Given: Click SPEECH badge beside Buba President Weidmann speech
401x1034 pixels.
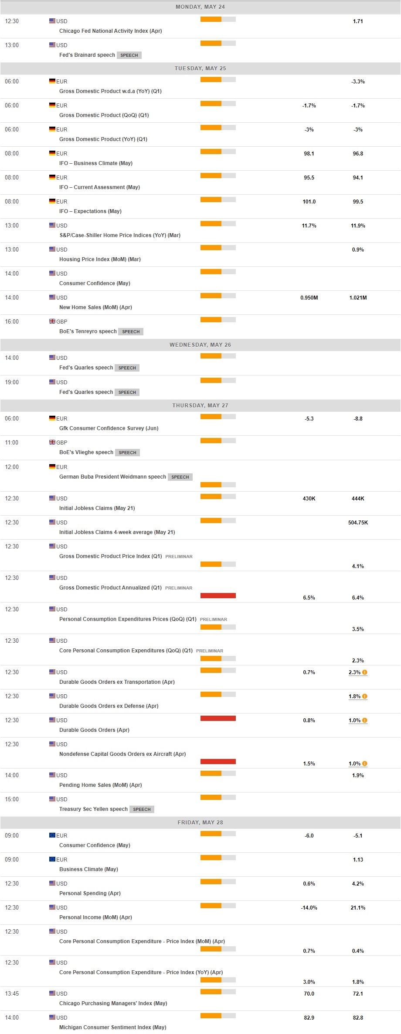Looking at the screenshot, I should (180, 477).
